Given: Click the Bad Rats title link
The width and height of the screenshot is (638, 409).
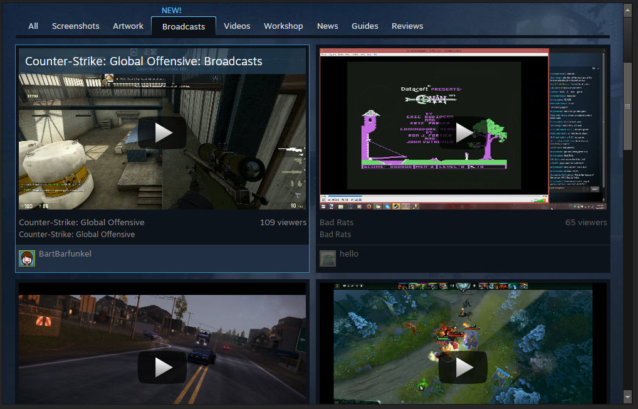Looking at the screenshot, I should click(x=337, y=223).
